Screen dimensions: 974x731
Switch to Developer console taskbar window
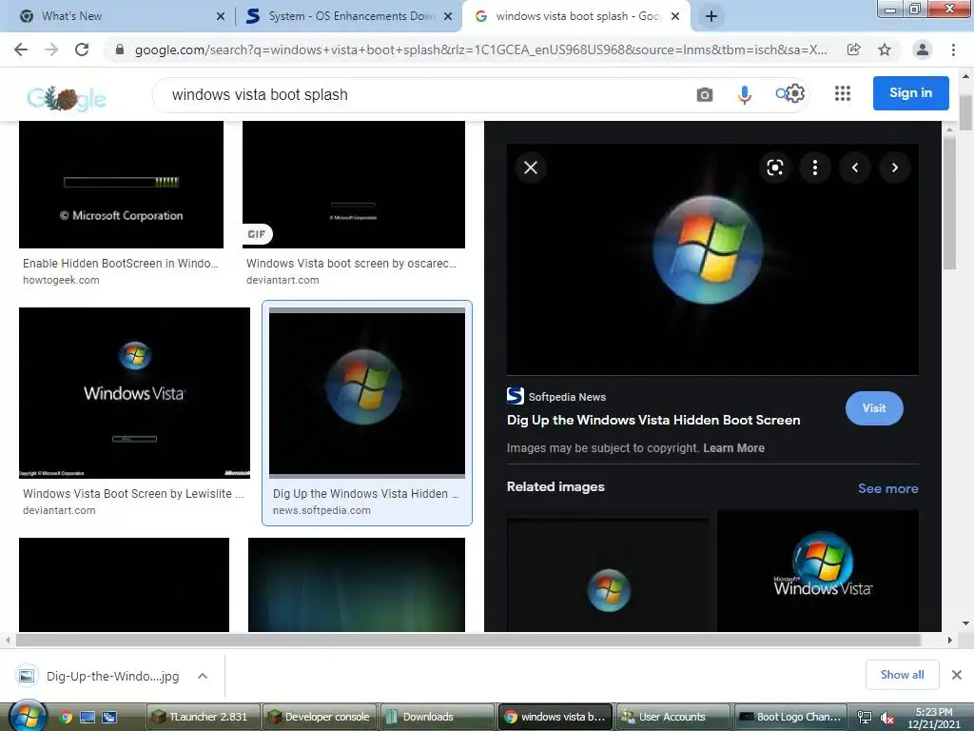coord(320,717)
